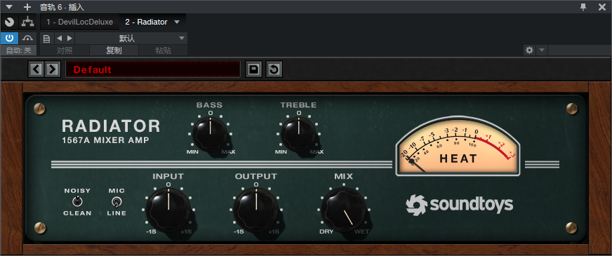Toggle the plugin power bypass button

point(9,39)
